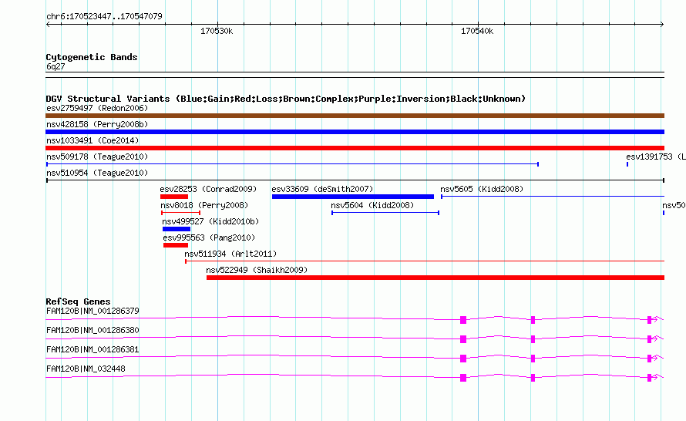
Task: Click the FAM120B|NM_001286381 transcript label
Action: pyautogui.click(x=92, y=349)
